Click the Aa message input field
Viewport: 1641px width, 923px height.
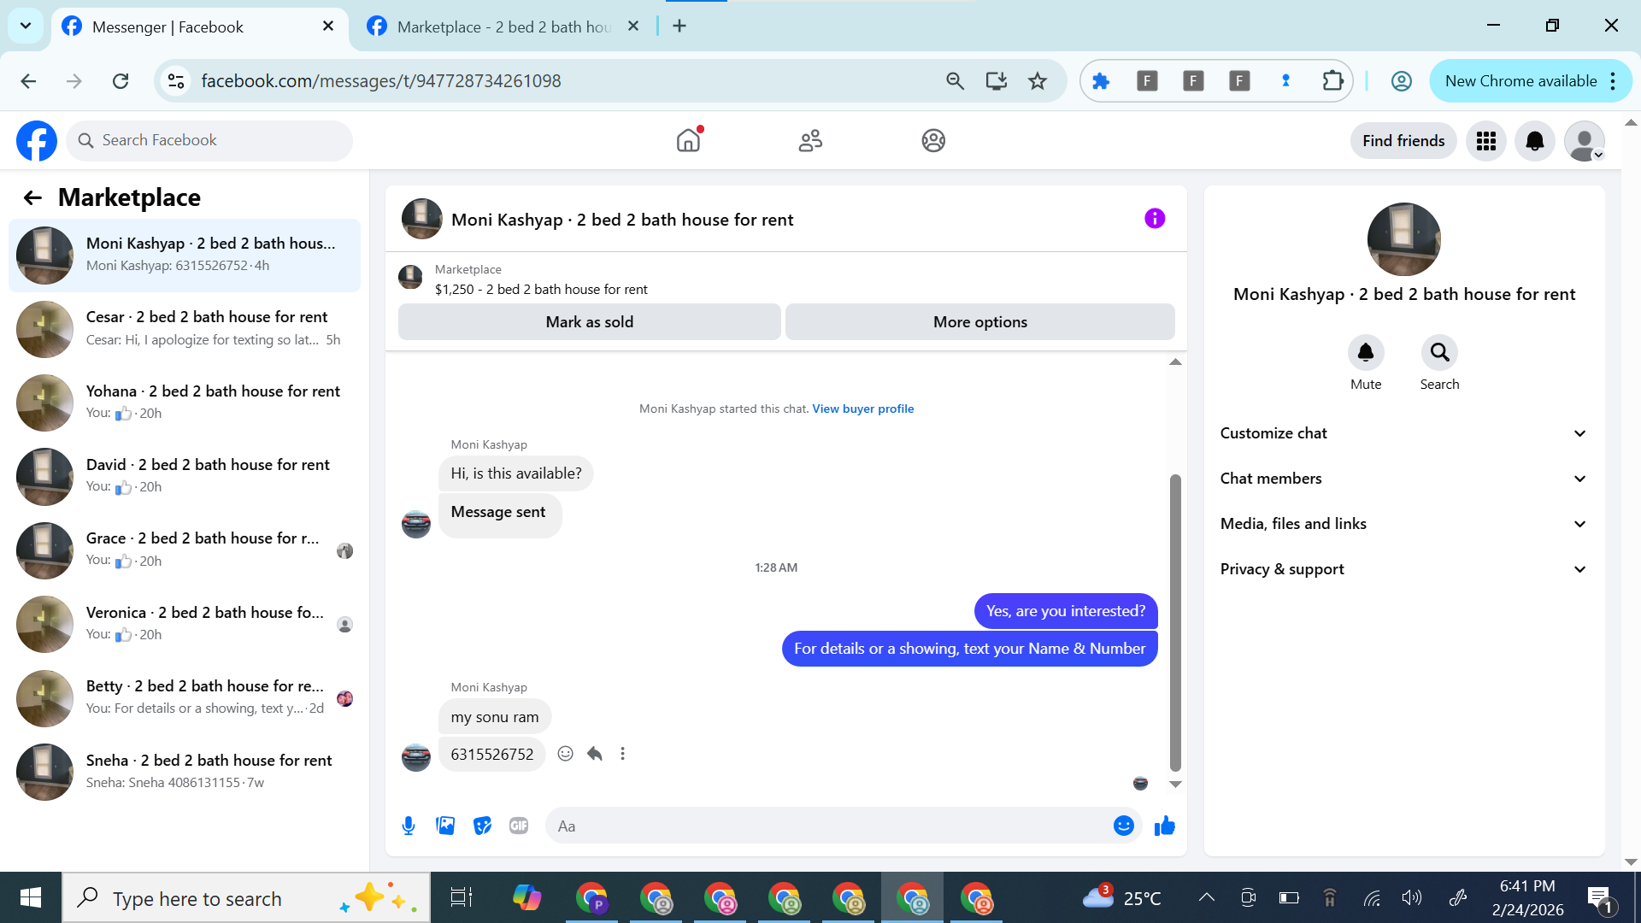pos(829,826)
